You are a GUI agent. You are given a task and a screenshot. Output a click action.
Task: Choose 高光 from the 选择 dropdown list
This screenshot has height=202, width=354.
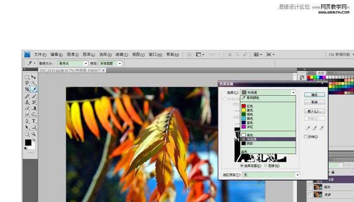coord(268,135)
